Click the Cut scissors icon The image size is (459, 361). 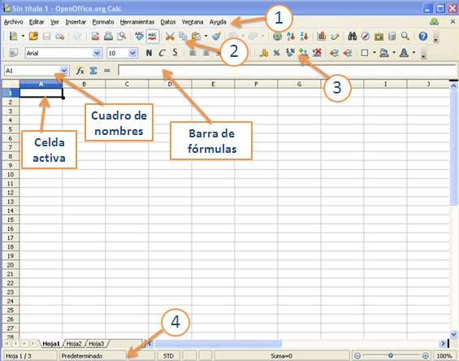170,36
